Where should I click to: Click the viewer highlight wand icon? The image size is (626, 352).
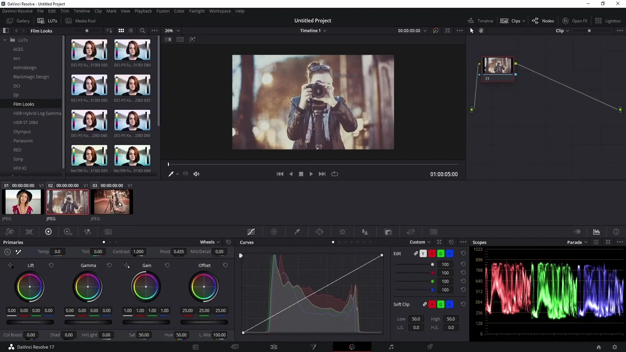click(x=192, y=39)
